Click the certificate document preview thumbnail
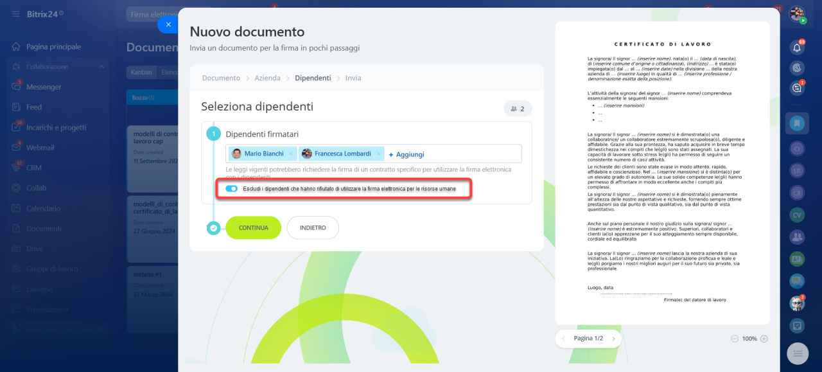The image size is (822, 372). click(662, 173)
